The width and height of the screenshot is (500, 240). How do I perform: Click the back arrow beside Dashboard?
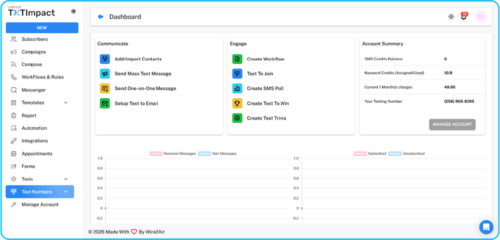tap(100, 17)
